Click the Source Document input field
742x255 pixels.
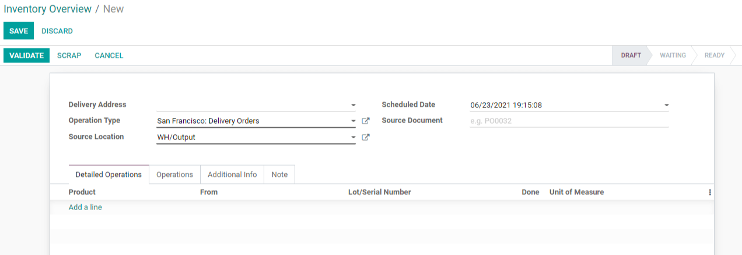569,121
